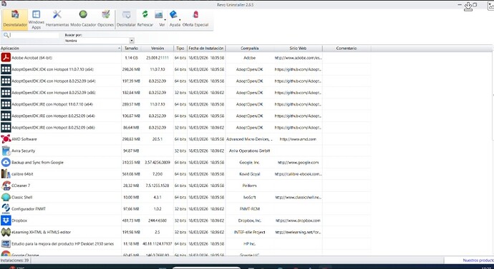494x269 pixels.
Task: Click Instalaciones: 39 status text
Action: (14, 260)
